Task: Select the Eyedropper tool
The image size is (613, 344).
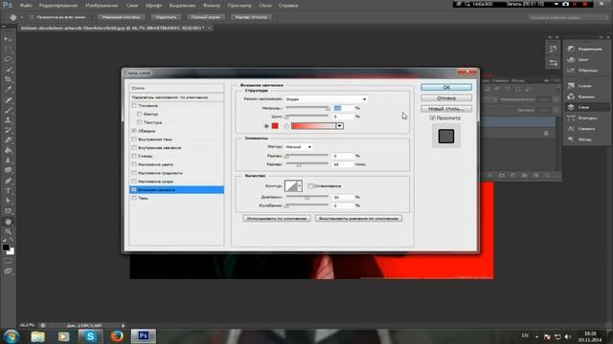Action: click(9, 89)
